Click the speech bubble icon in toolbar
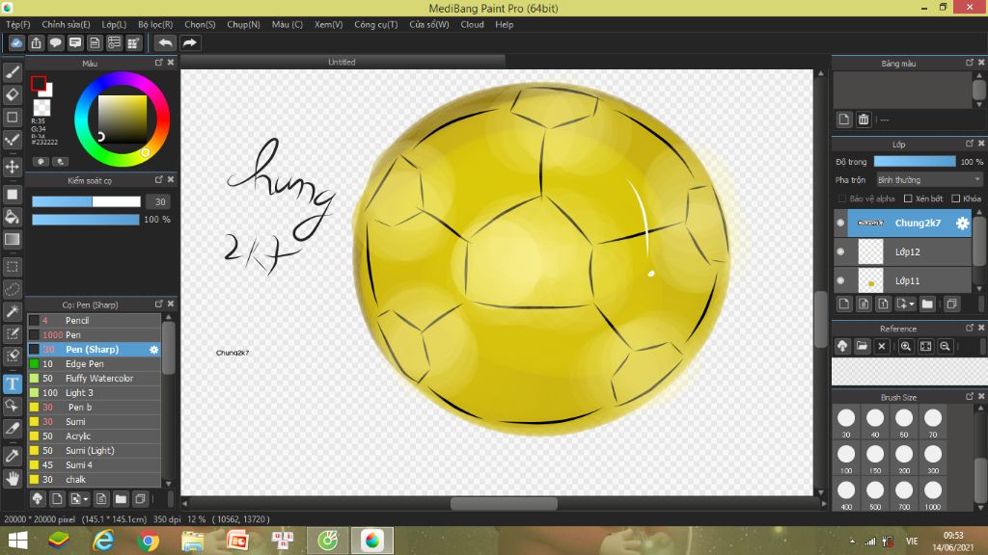The height and width of the screenshot is (555, 988). pos(55,42)
